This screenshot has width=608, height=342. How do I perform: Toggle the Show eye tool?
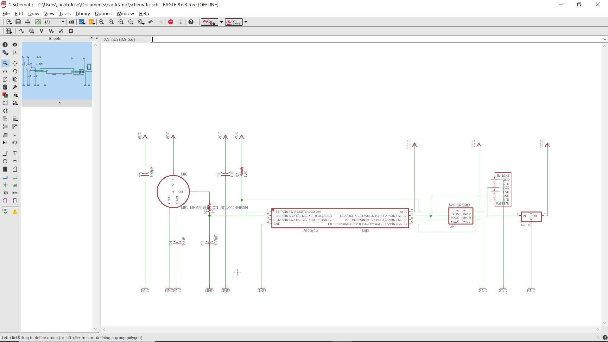tap(15, 45)
